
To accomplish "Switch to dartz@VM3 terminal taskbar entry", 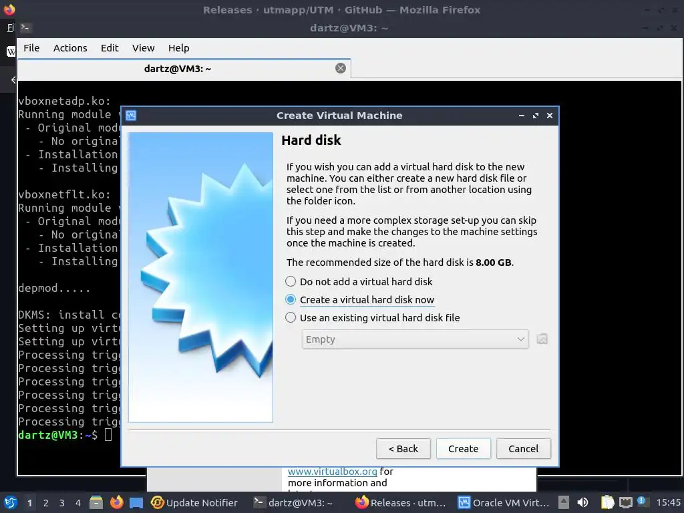I will click(294, 502).
